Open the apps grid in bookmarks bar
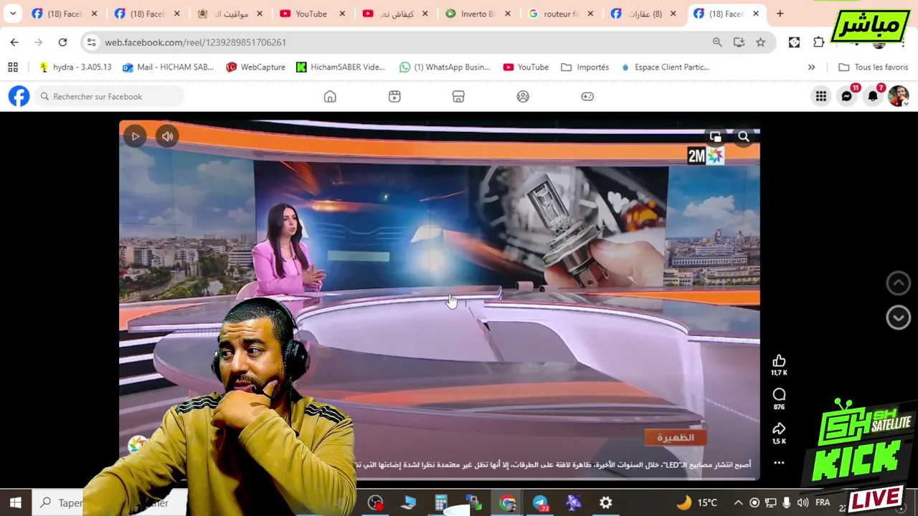This screenshot has width=918, height=516. point(13,67)
